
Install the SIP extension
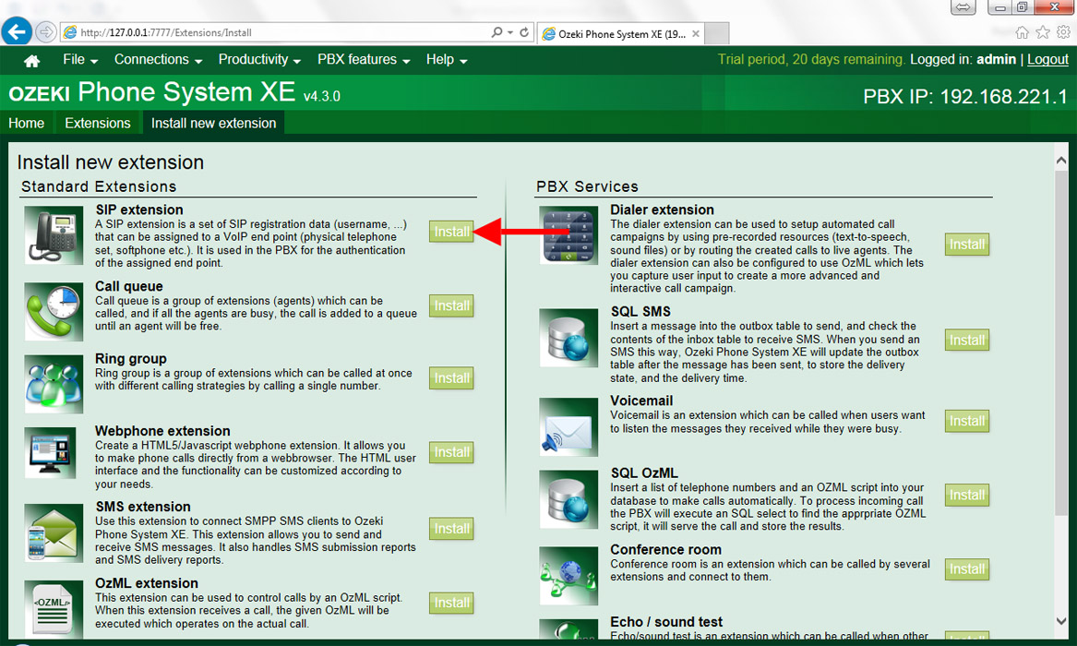coord(451,232)
